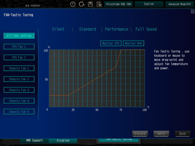Screen dimensions: 195x146
Task: Select All Fans Setting in sidebar
Action: click(19, 36)
